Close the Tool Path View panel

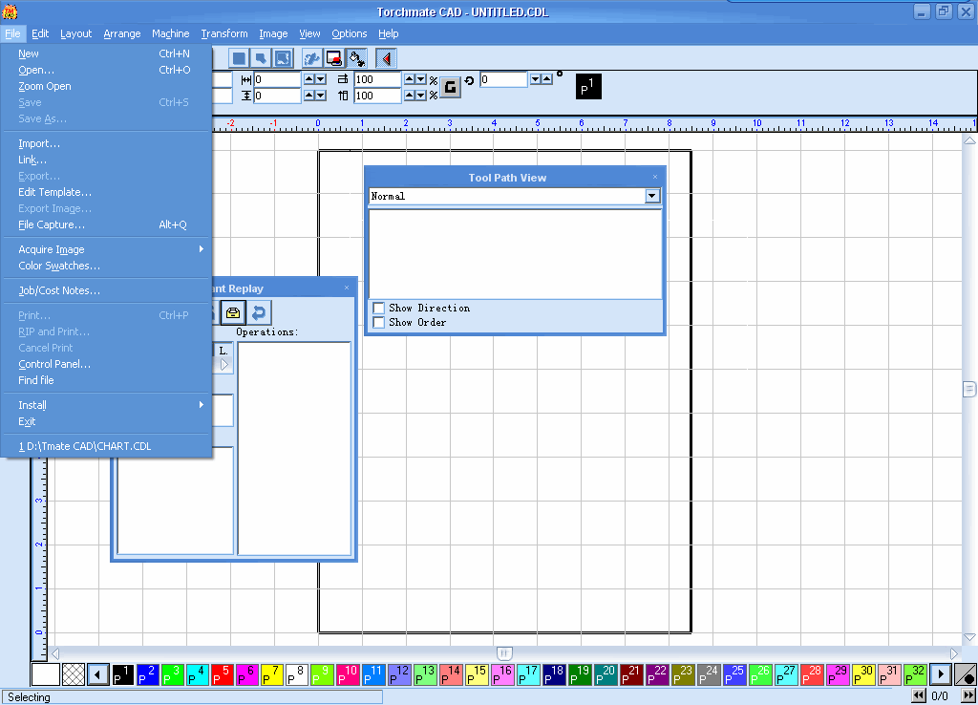click(x=655, y=177)
